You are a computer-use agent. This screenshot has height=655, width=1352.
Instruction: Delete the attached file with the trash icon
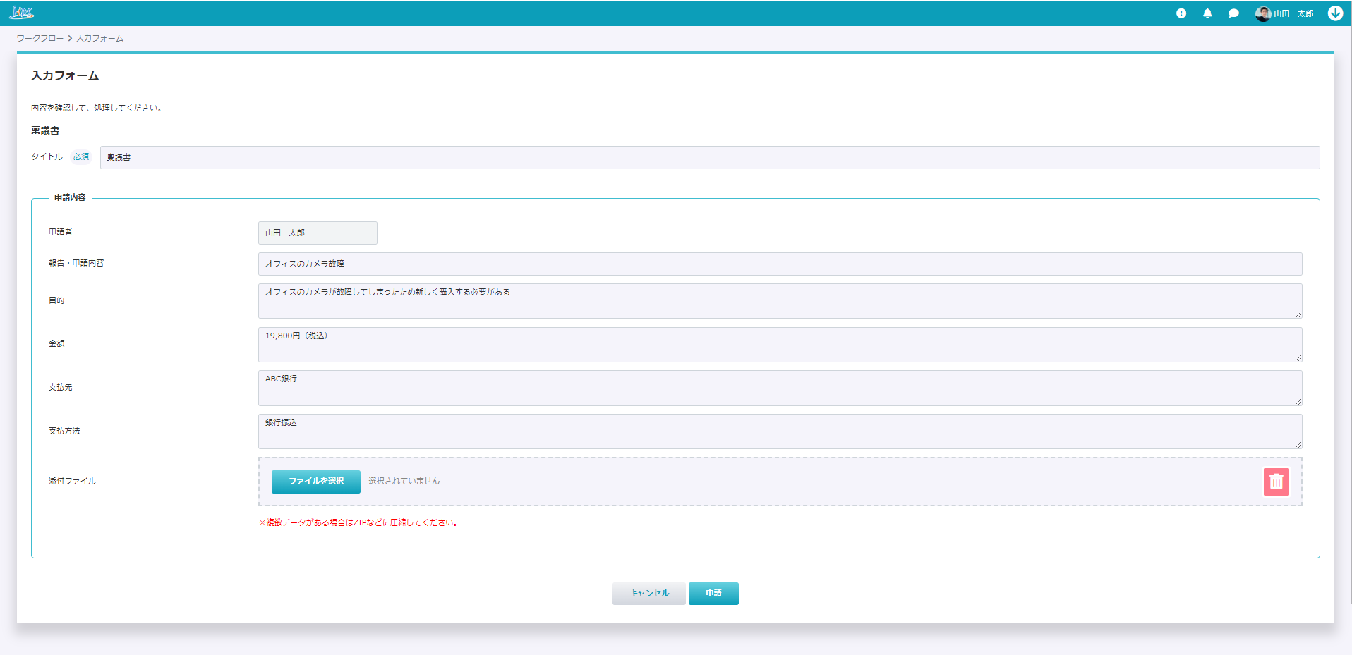(1276, 482)
